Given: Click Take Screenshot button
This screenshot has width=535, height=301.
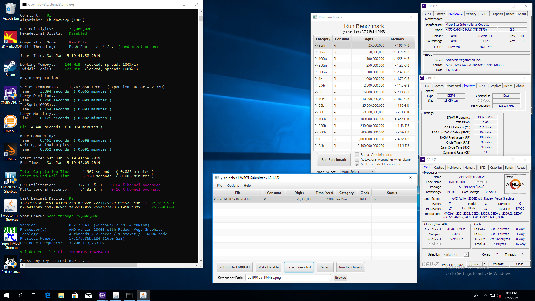Looking at the screenshot, I should (x=299, y=267).
